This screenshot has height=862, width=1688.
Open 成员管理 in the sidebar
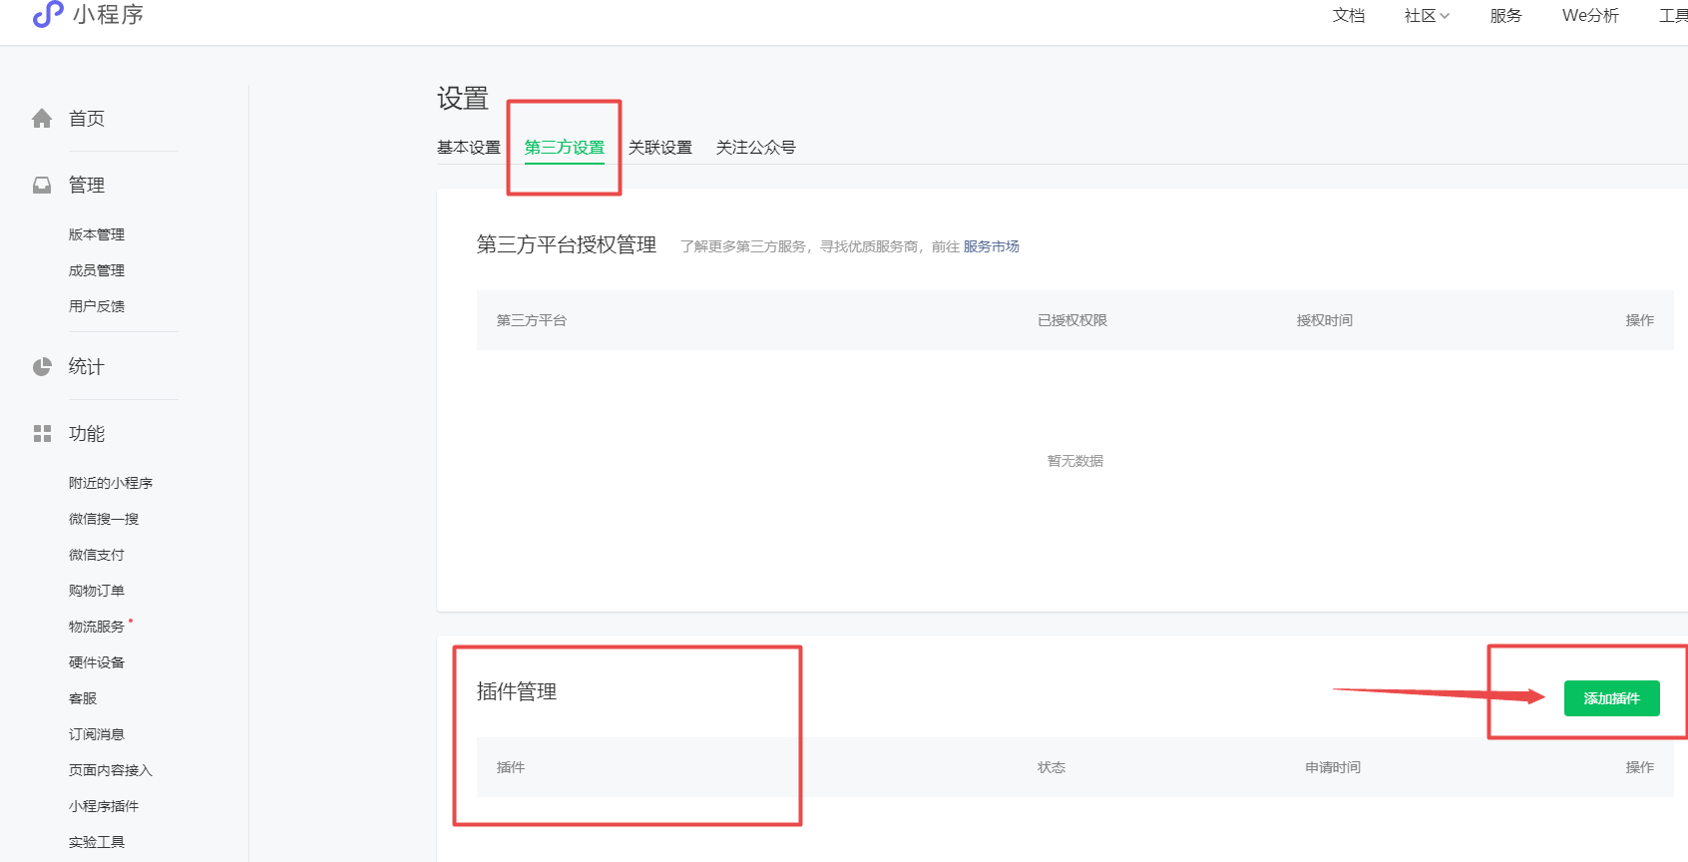pos(97,270)
